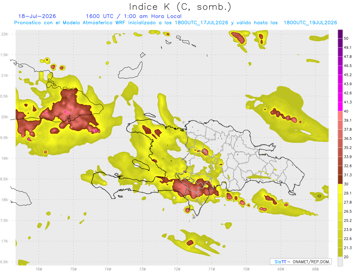354x273 pixels.
Task: Click the '76W' longitude label
Action: pyautogui.click(x=39, y=269)
